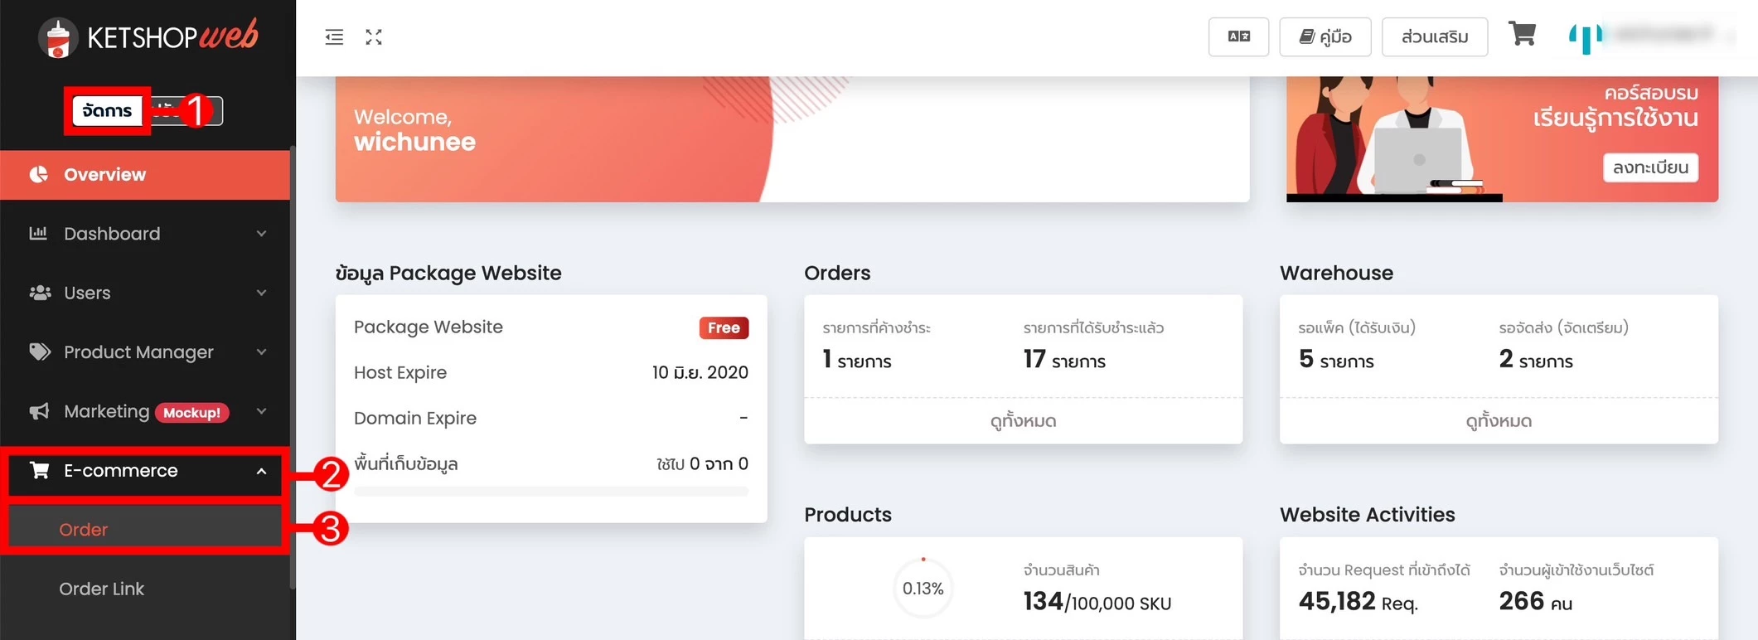Image resolution: width=1758 pixels, height=640 pixels.
Task: Collapse the E-commerce section chevron
Action: 262,471
